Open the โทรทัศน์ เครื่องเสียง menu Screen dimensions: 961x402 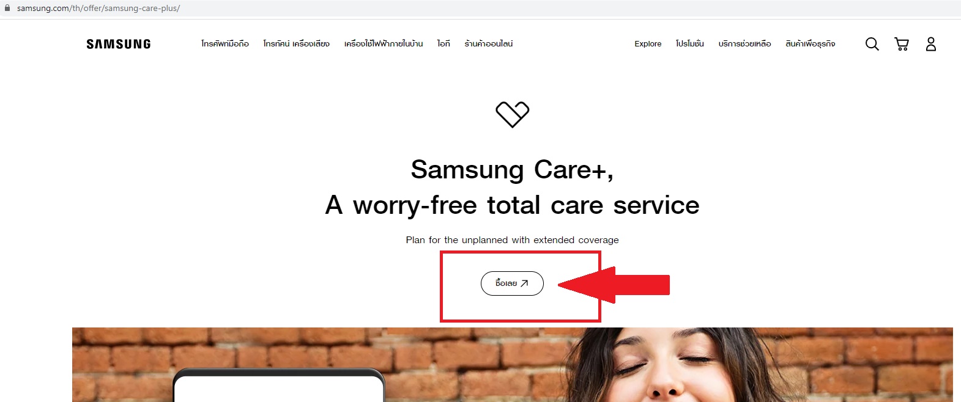pyautogui.click(x=297, y=44)
